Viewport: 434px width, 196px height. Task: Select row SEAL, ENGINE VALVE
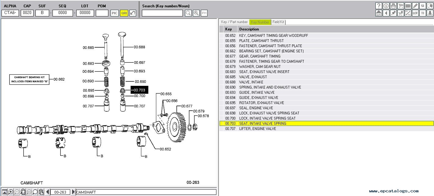(x=327, y=108)
